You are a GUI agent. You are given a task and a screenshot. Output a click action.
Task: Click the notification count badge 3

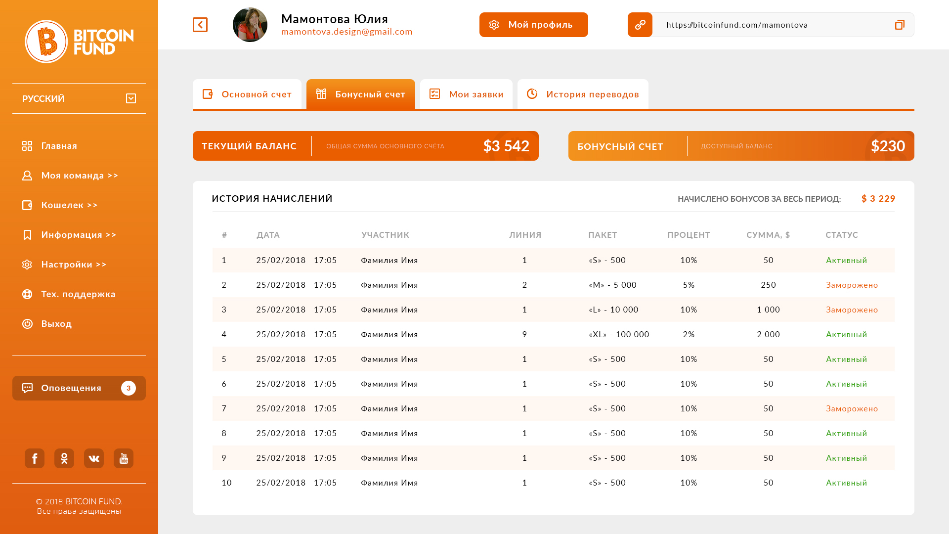(x=129, y=388)
